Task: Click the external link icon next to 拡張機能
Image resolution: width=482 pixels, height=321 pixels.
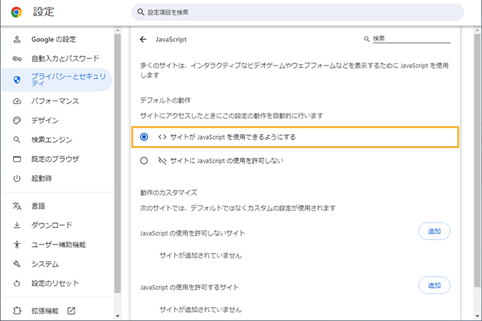Action: tap(71, 311)
